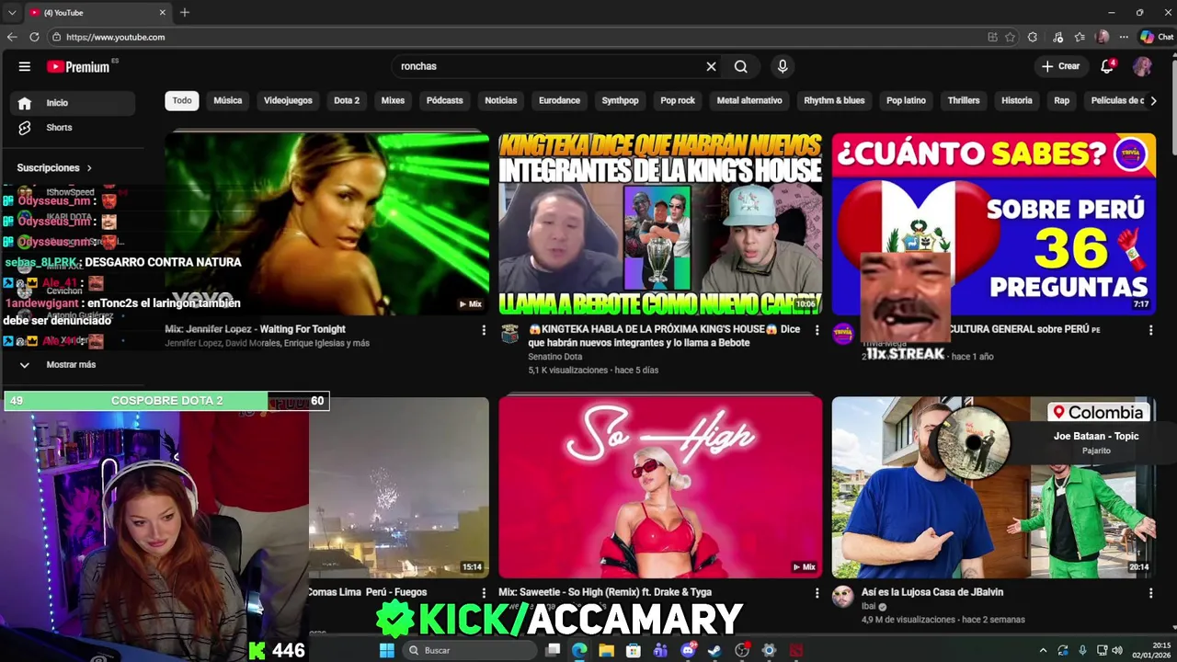Select the Pop rock filter chip
Viewport: 1177px width, 662px height.
tap(678, 100)
